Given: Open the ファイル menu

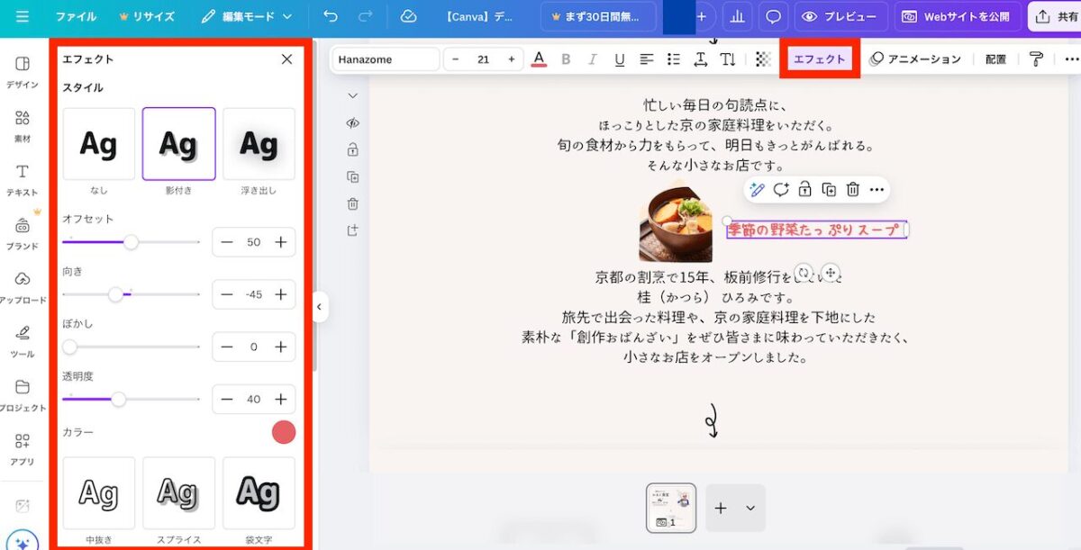Looking at the screenshot, I should point(76,16).
